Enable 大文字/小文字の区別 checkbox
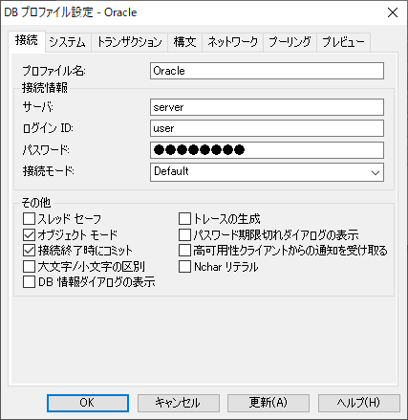The height and width of the screenshot is (420, 408). click(29, 267)
